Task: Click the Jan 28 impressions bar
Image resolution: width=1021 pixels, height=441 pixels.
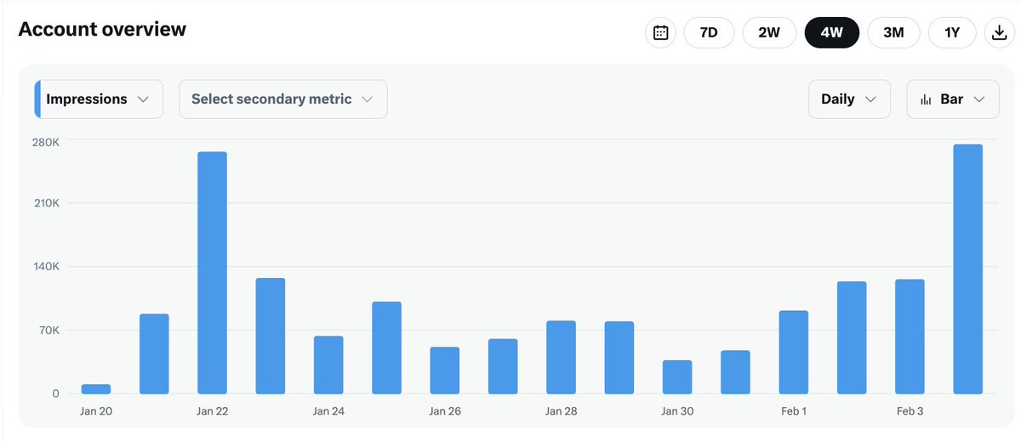Action: [561, 358]
